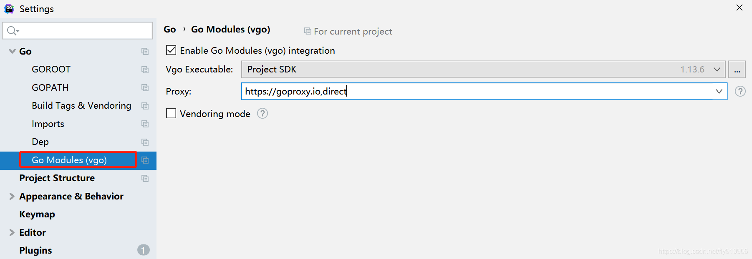Disable Go Modules (vgo) integration checkbox
Viewport: 752px width, 259px height.
point(171,50)
